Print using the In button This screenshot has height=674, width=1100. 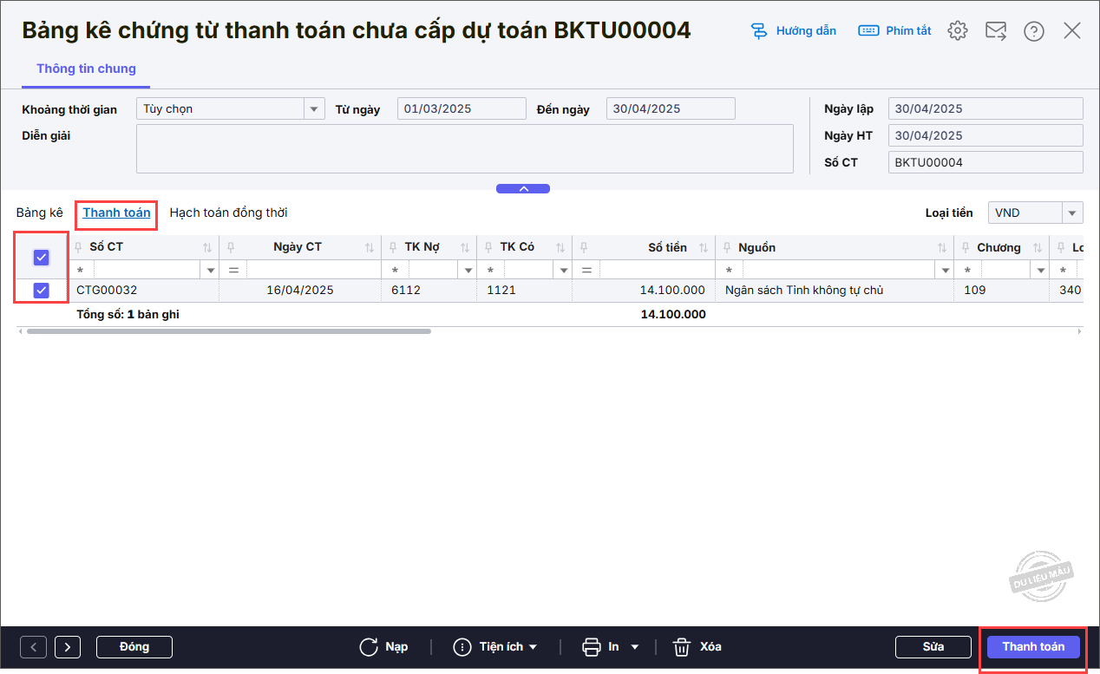(x=601, y=647)
